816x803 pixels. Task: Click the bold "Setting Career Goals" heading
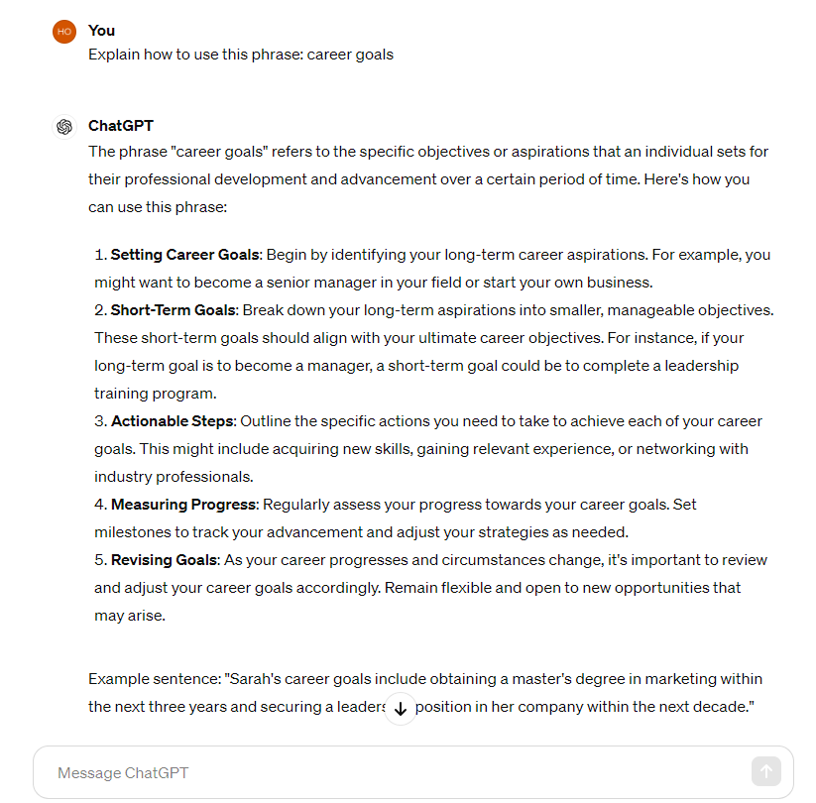pyautogui.click(x=185, y=255)
